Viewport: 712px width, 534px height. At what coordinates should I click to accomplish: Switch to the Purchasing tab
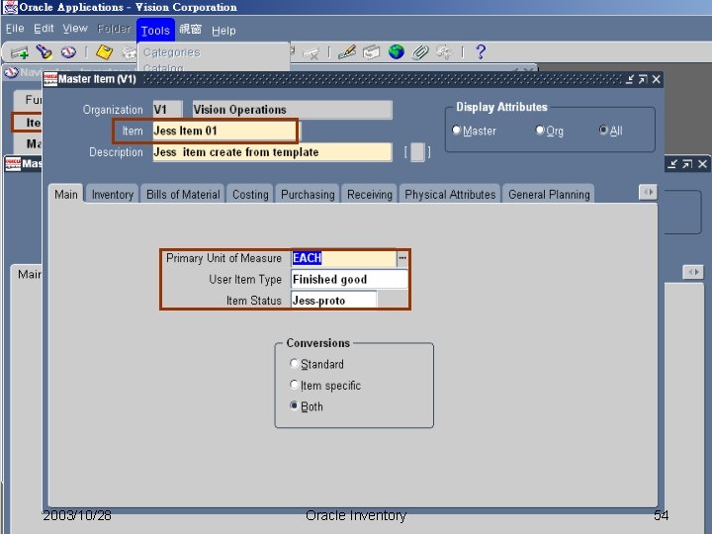(308, 195)
